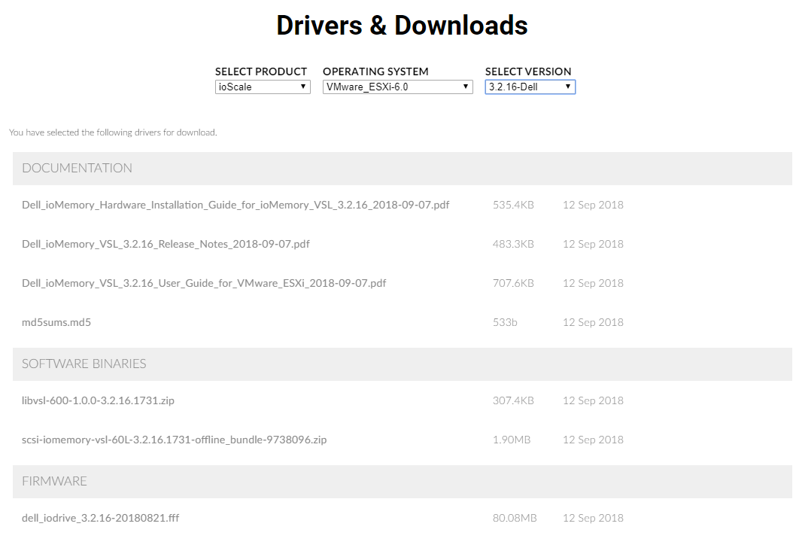Click the 707.6KB file size value
The width and height of the screenshot is (796, 557).
click(x=513, y=283)
